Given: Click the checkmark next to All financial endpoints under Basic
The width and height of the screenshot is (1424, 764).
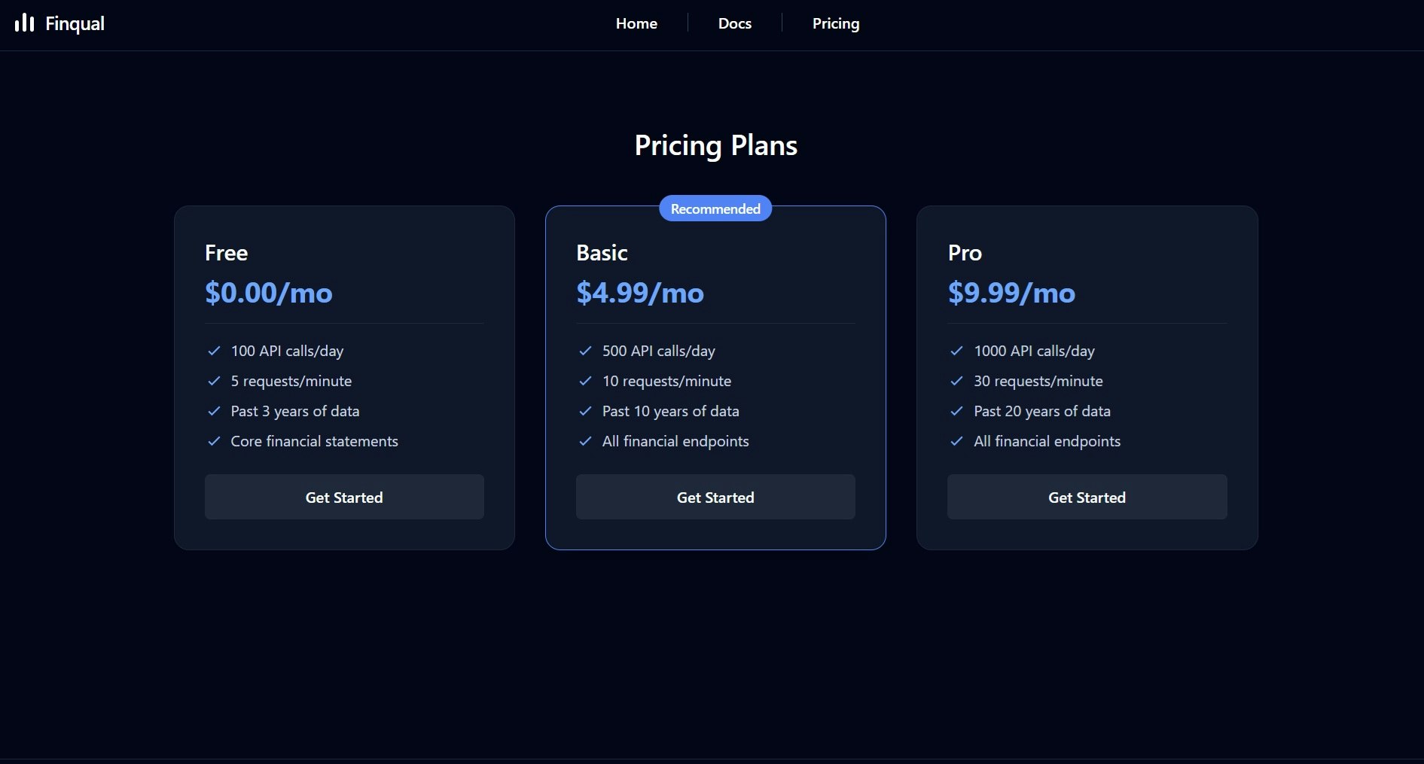Looking at the screenshot, I should 585,441.
